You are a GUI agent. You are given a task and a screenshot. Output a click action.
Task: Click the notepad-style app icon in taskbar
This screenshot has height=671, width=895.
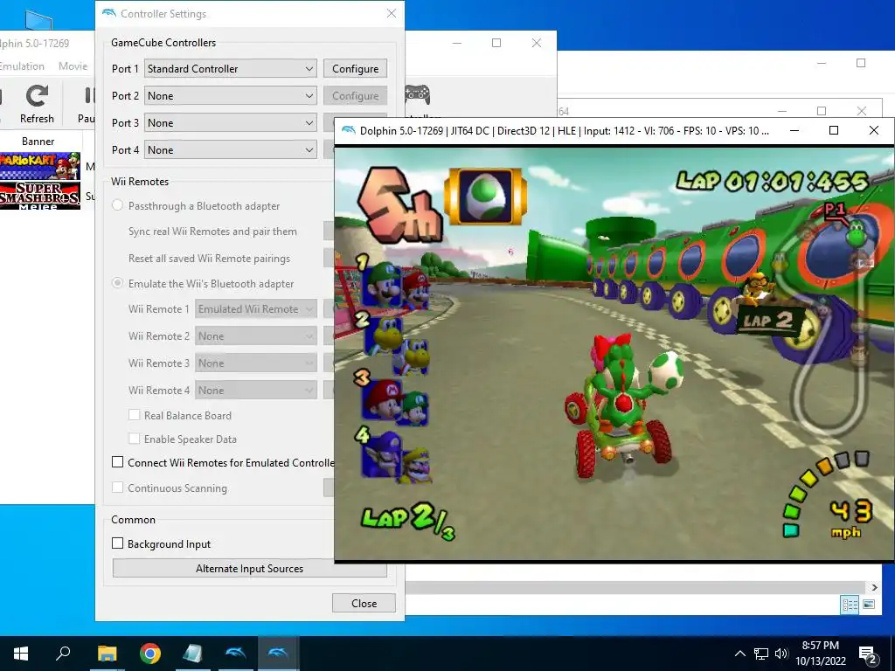point(193,654)
